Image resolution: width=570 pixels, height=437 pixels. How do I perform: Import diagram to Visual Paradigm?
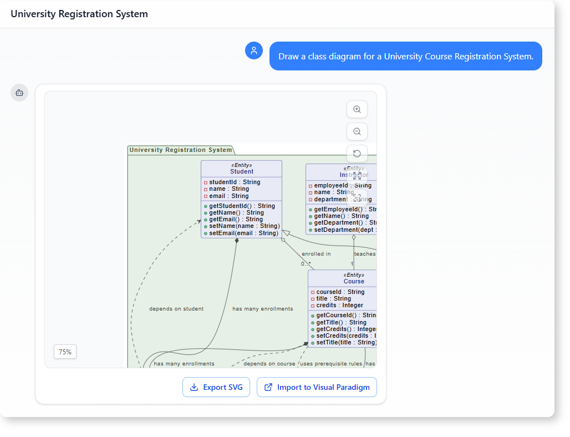317,387
